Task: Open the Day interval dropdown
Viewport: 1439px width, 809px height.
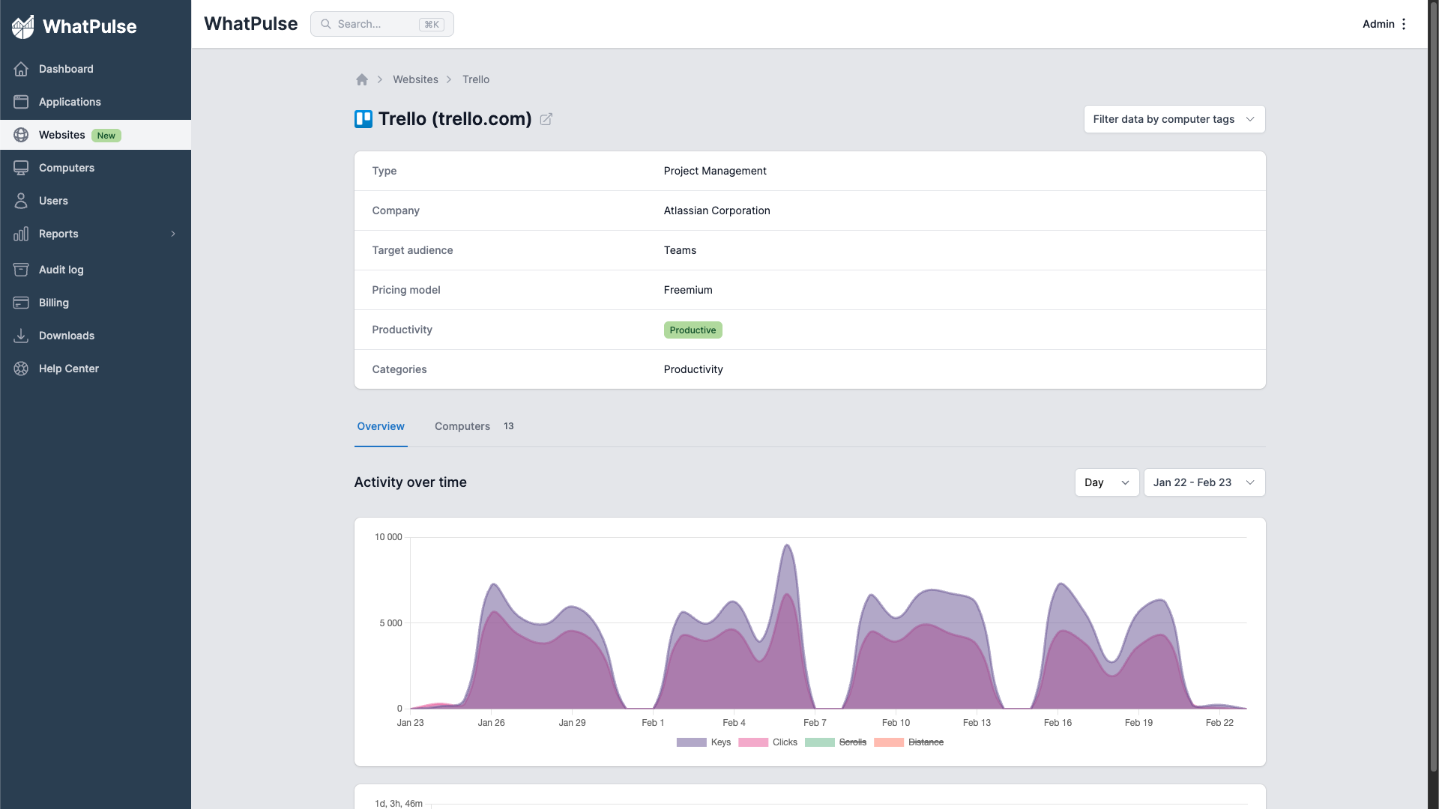Action: point(1106,482)
